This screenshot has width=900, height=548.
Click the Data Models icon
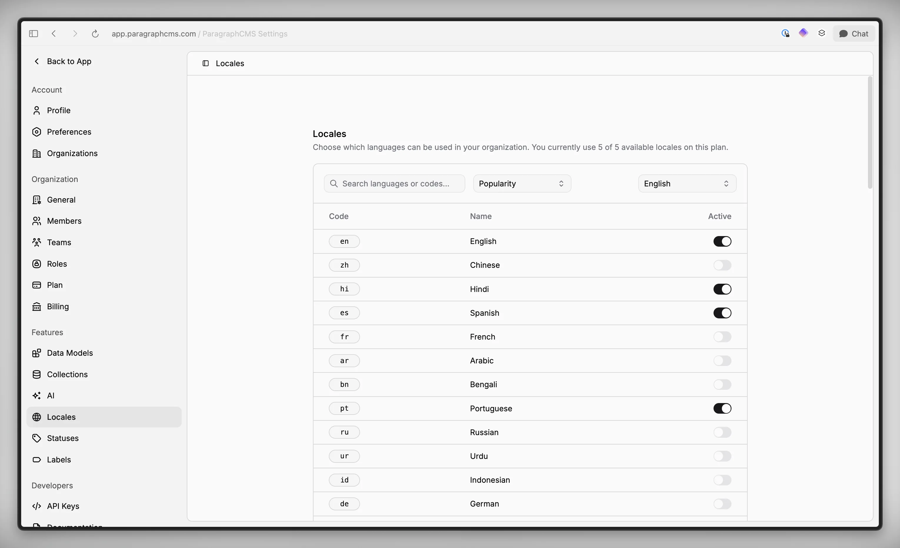pos(36,353)
